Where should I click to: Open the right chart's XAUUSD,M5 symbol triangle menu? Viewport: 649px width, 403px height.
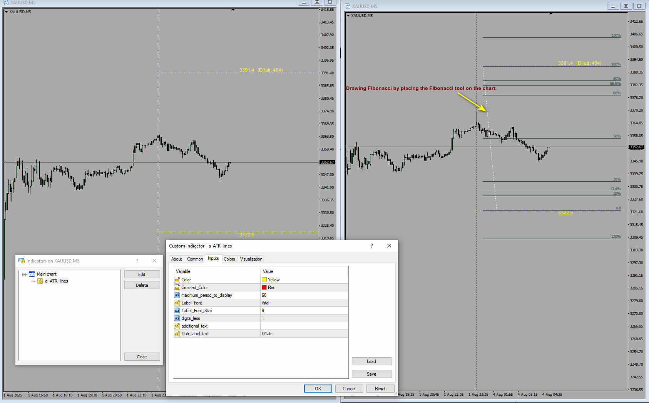coord(348,16)
